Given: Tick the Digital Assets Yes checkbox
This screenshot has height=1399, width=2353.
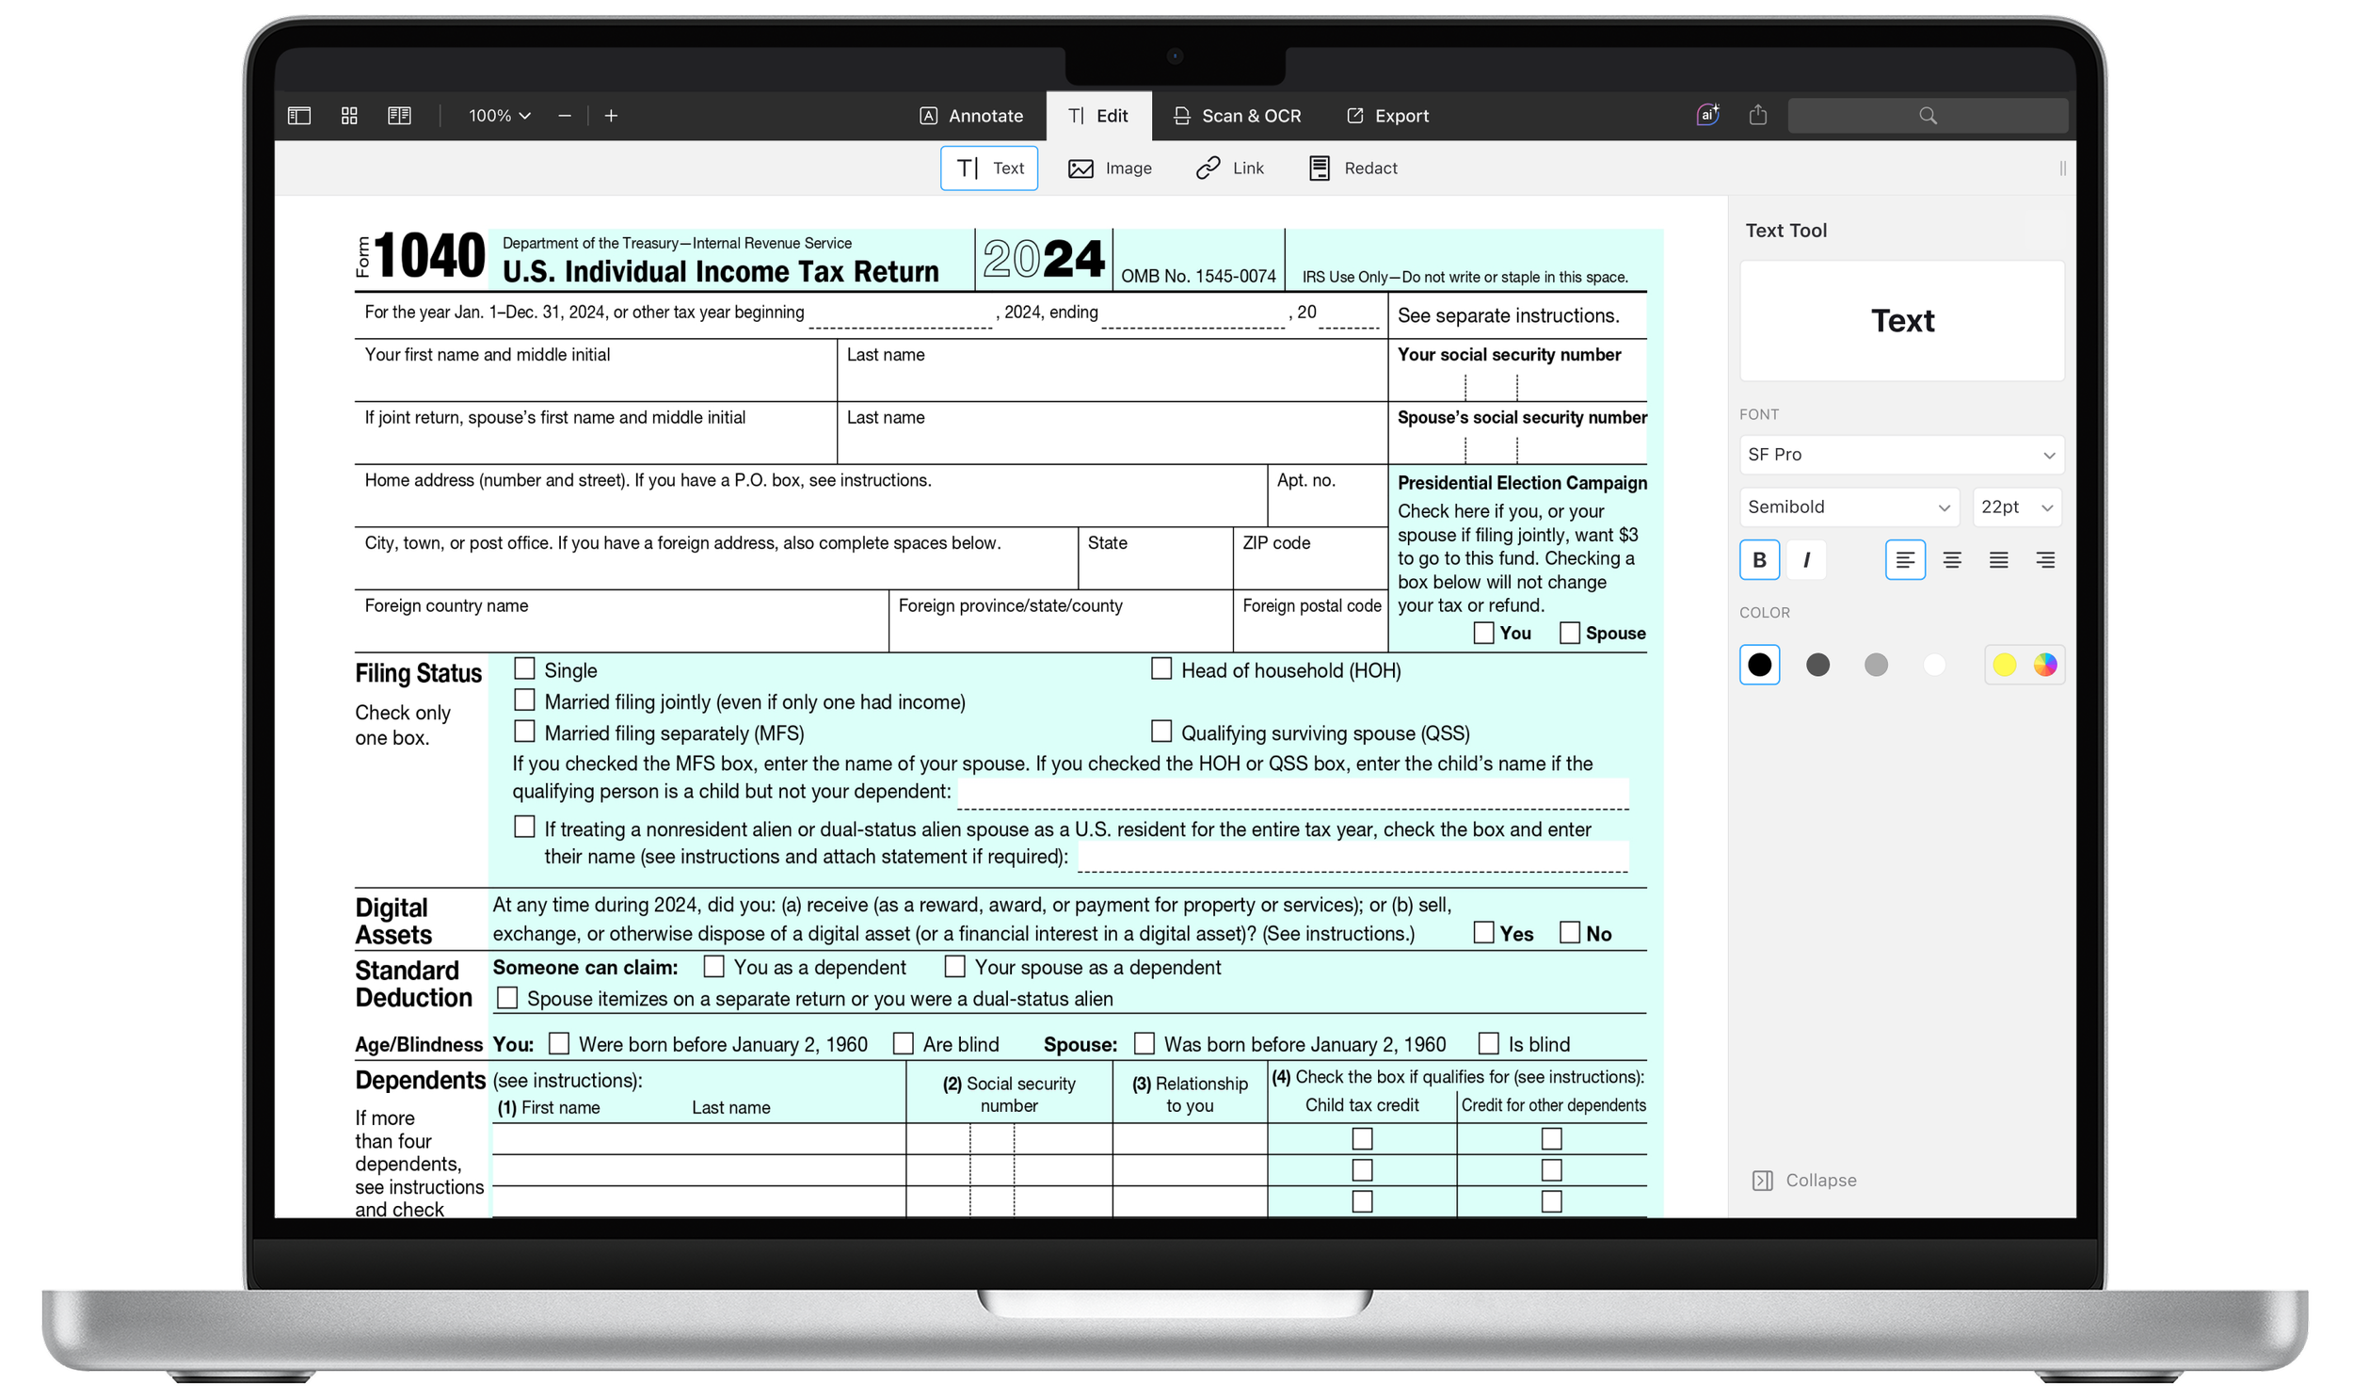Looking at the screenshot, I should [1484, 932].
